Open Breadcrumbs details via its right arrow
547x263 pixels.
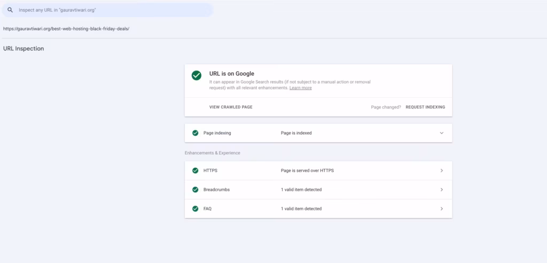click(x=441, y=190)
